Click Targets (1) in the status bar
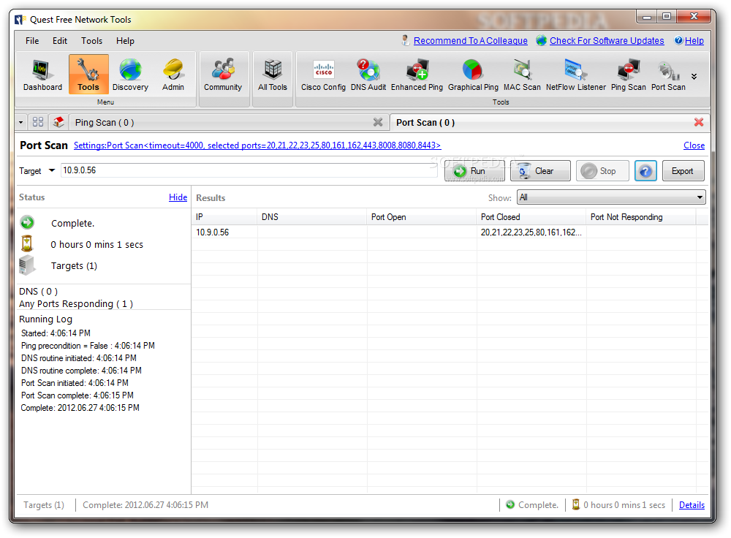Viewport: 731px width, 538px height. coord(44,505)
